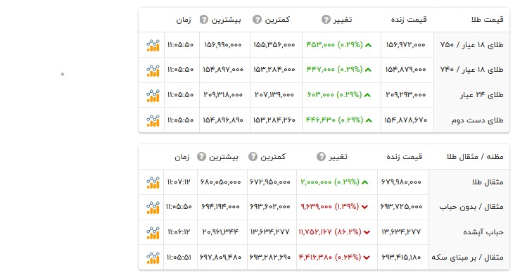Select live price ۱۵۴,۸۷۹,۰۰۰

point(406,70)
